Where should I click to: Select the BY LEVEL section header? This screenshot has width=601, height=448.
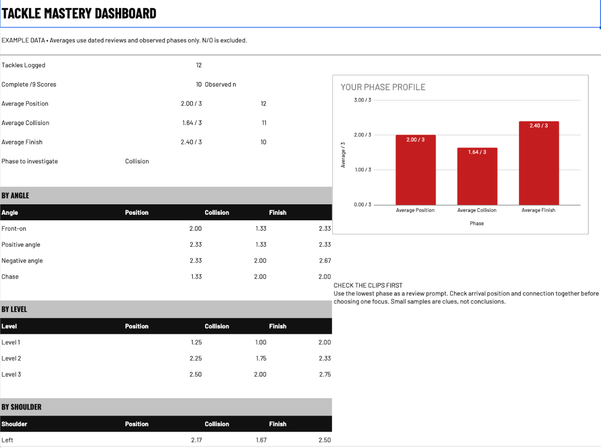tap(166, 309)
